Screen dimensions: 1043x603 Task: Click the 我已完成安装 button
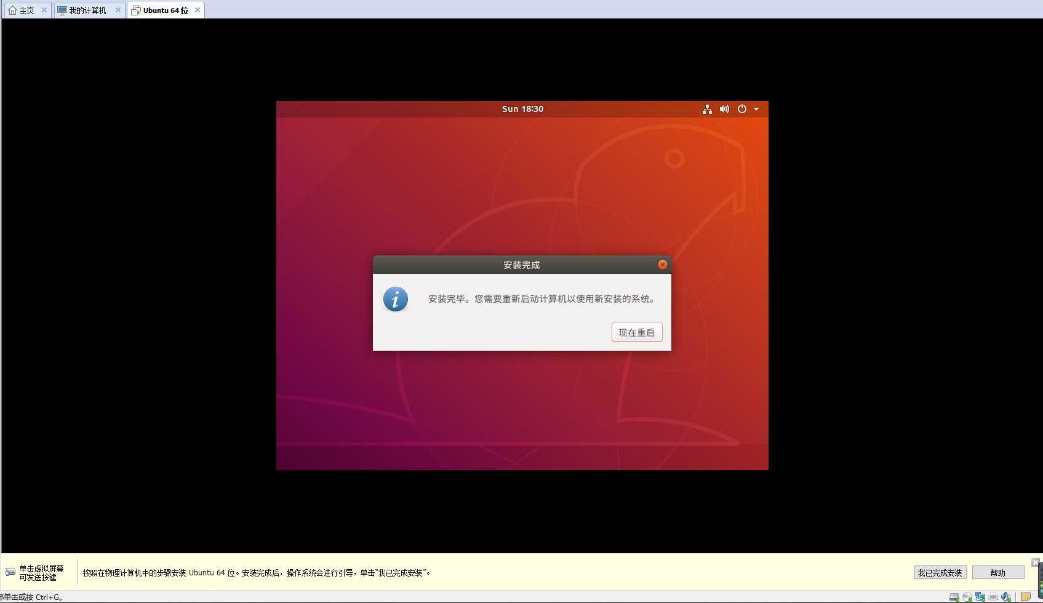pos(940,572)
